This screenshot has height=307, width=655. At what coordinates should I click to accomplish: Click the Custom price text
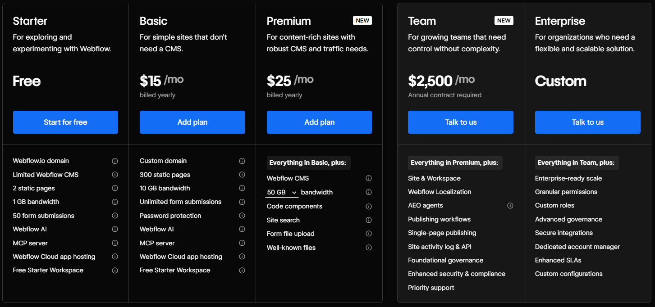[561, 81]
